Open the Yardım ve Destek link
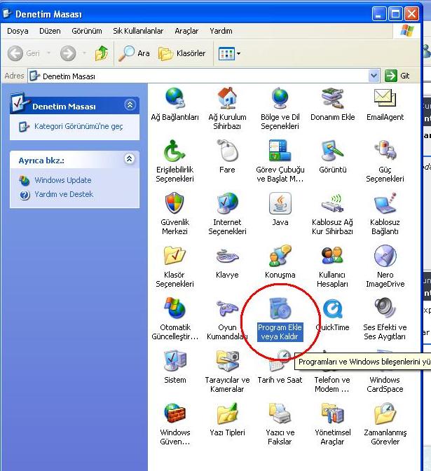Image resolution: width=431 pixels, height=471 pixels. [x=64, y=194]
